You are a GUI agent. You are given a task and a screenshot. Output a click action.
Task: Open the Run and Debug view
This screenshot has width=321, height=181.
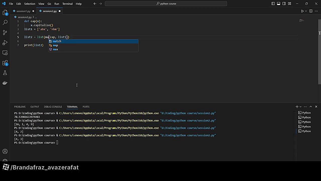click(5, 42)
